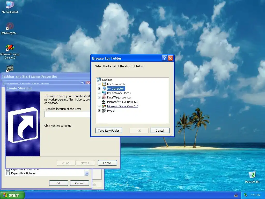The width and height of the screenshot is (265, 199).
Task: Open the raccoon Mypal desktop shortcut icon
Action: coord(10,68)
